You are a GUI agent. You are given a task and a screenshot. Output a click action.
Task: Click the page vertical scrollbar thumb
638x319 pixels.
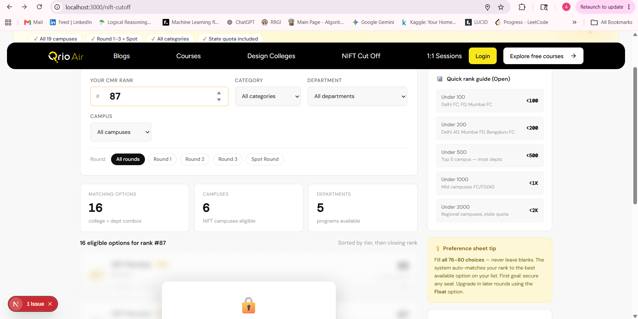(x=635, y=136)
